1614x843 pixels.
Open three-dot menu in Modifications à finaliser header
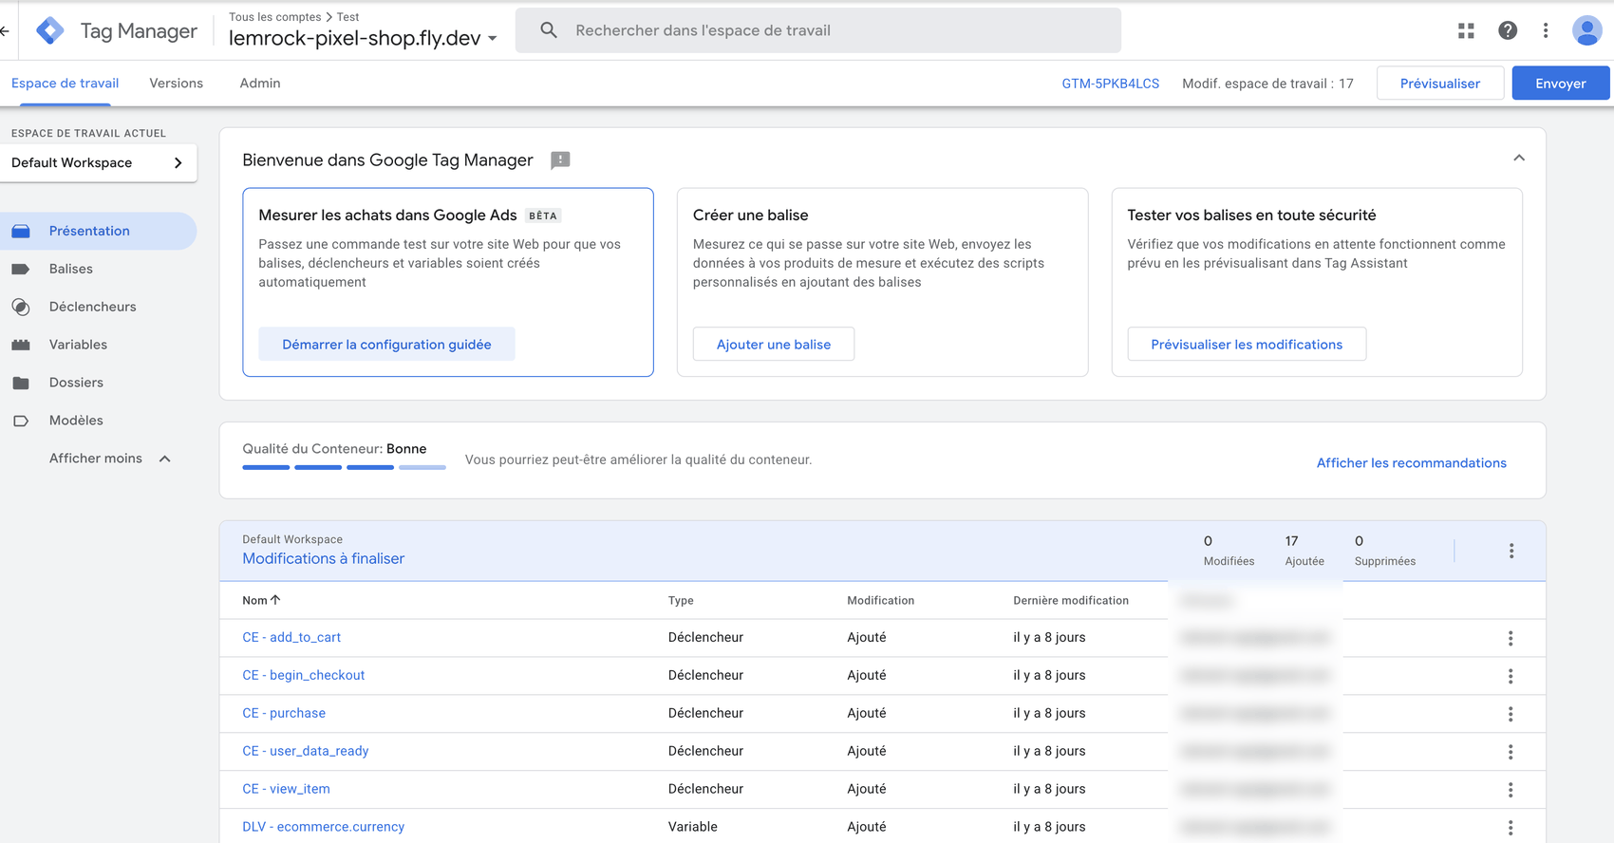point(1511,551)
